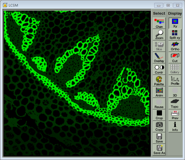Maximize the LCSM window
This screenshot has height=160, width=185.
pos(168,5)
